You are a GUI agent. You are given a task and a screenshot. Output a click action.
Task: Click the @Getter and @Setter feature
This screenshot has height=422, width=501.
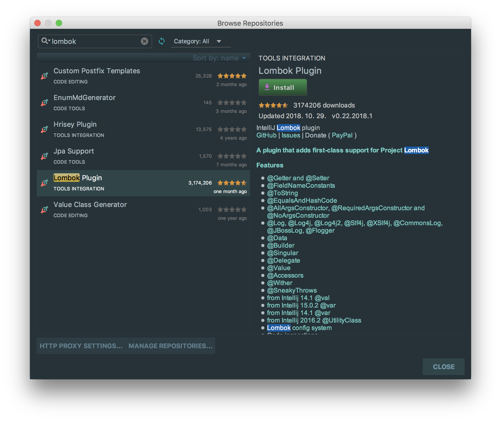point(298,178)
